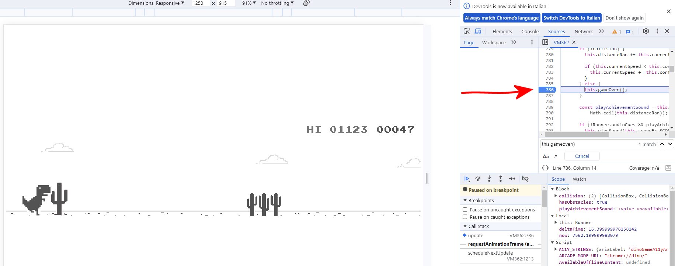Switch to the Console panel

530,32
